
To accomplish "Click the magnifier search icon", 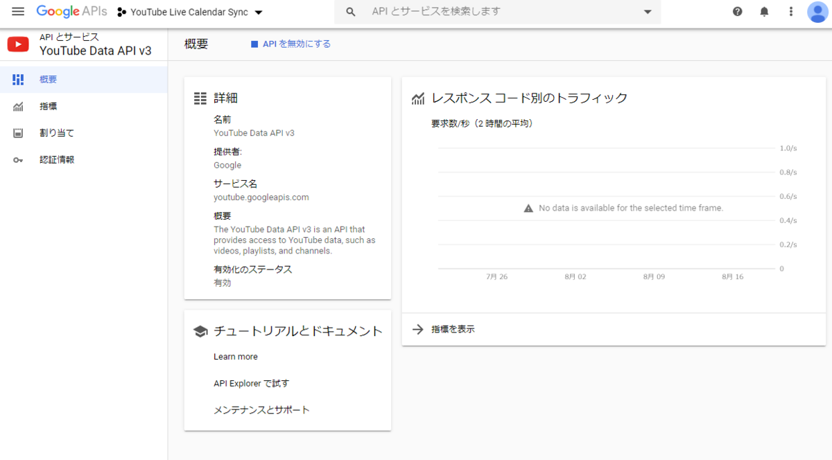I will click(351, 12).
